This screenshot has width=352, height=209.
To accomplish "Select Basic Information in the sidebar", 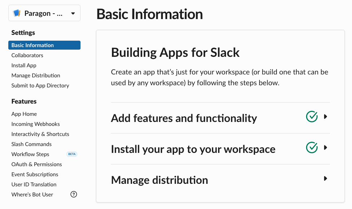I will point(44,45).
